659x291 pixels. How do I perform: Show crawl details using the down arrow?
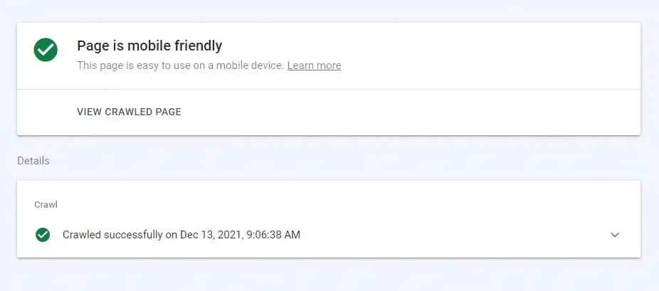click(615, 235)
